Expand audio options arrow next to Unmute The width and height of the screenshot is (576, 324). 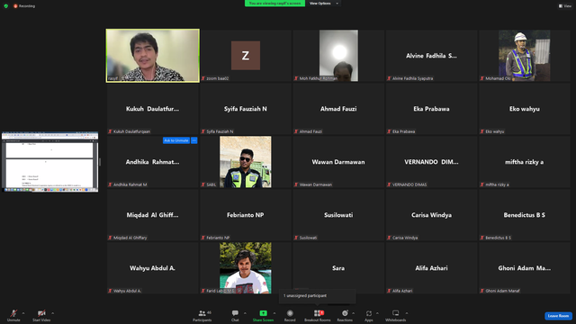[x=23, y=313]
